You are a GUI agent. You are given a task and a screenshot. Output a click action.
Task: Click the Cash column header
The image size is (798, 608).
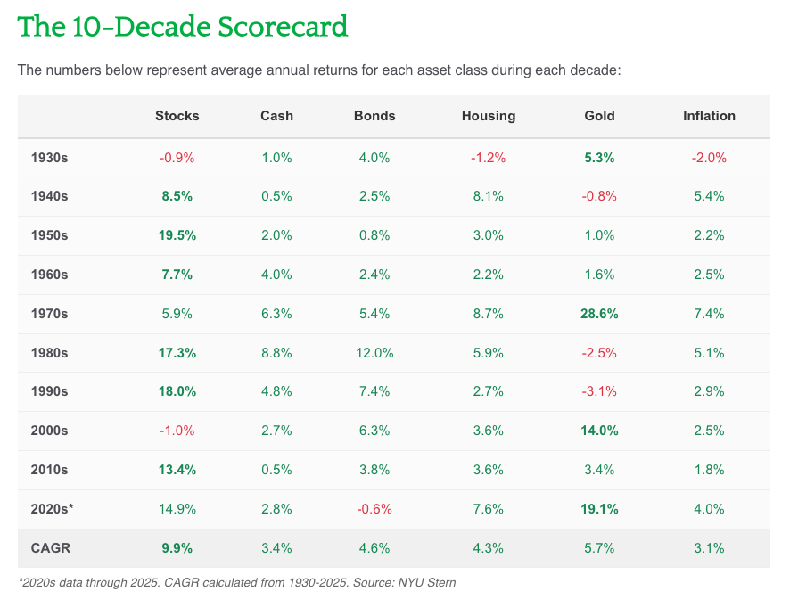coord(276,116)
